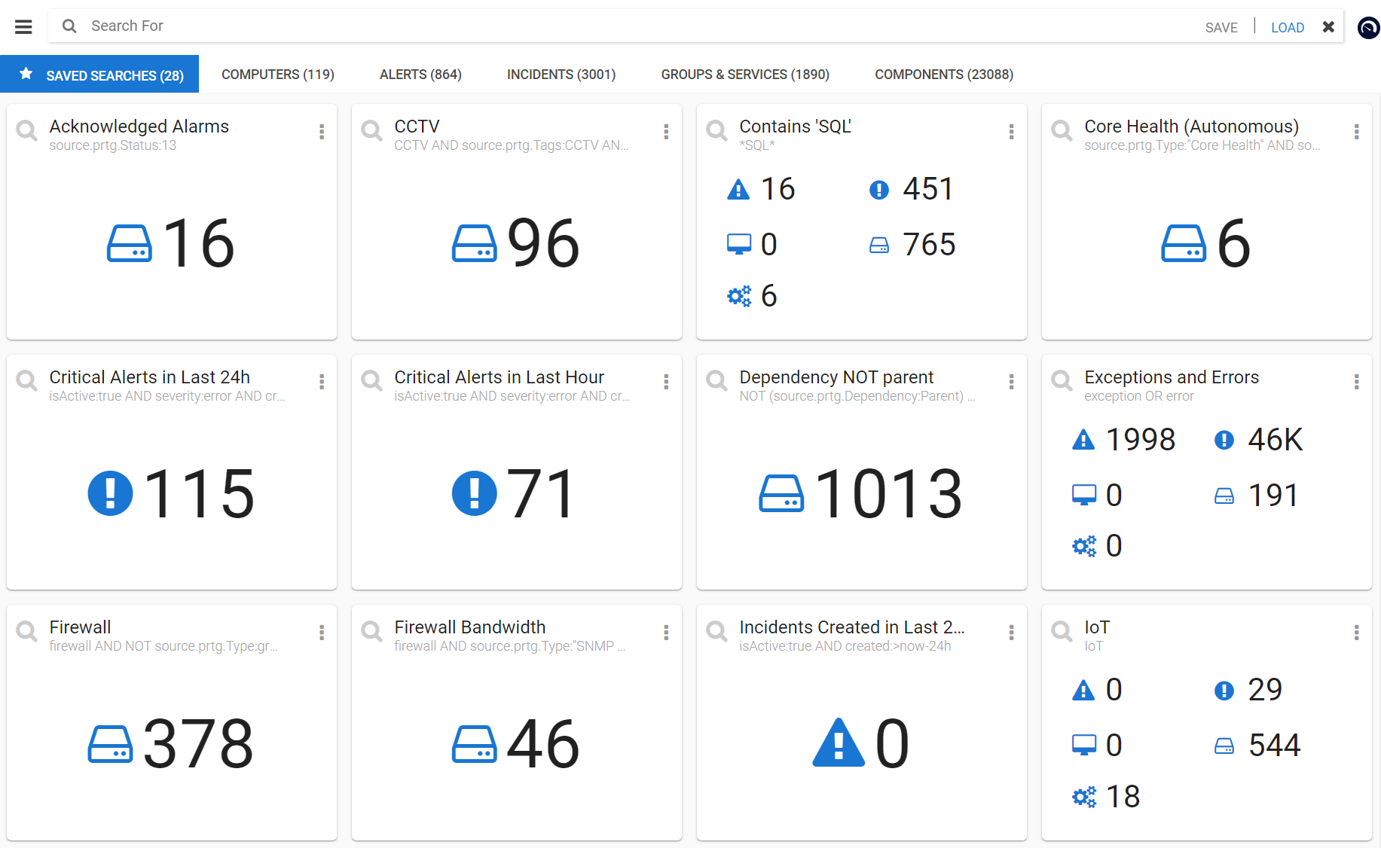Viewport: 1381px width, 848px height.
Task: Open options menu for Firewall card
Action: [322, 633]
